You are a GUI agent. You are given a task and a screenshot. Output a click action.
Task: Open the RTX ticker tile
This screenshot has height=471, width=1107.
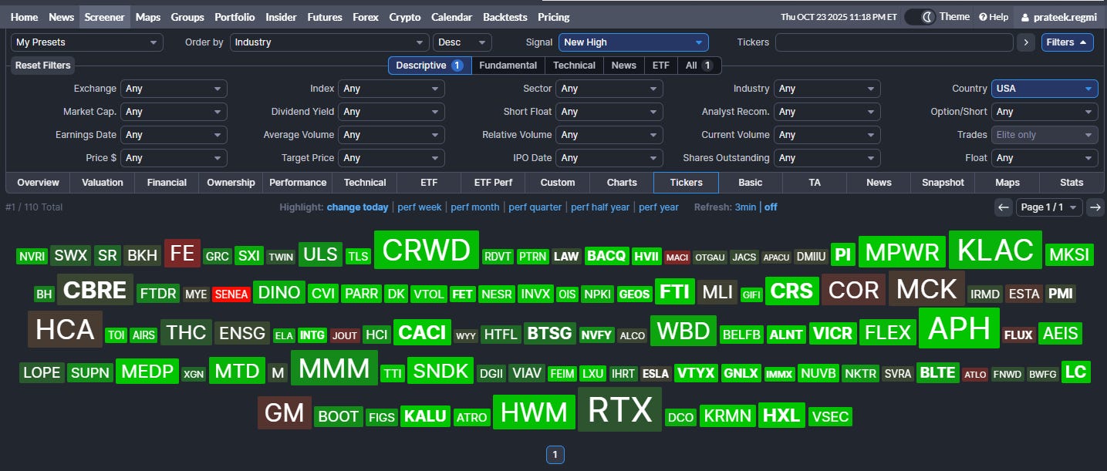coord(619,409)
